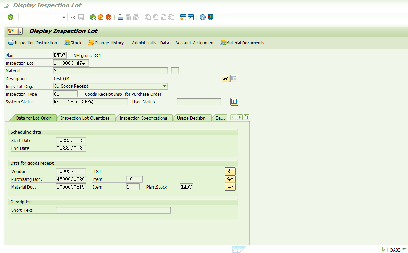Open Account Assignment
Screen dimensions: 408x253
pyautogui.click(x=195, y=43)
